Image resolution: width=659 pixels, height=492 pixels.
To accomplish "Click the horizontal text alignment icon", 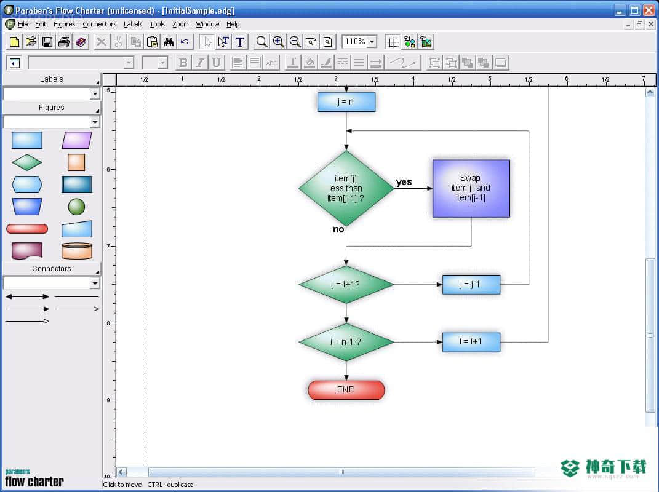I will 238,63.
